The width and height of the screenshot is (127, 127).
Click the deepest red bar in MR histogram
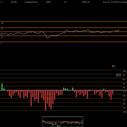(46, 100)
